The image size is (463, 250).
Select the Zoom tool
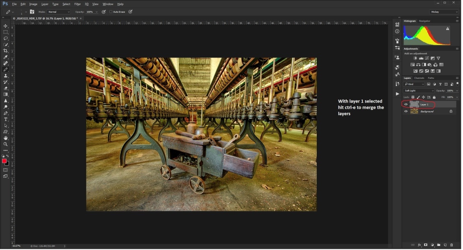(x=5, y=144)
